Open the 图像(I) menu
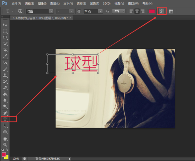 pyautogui.click(x=42, y=4)
